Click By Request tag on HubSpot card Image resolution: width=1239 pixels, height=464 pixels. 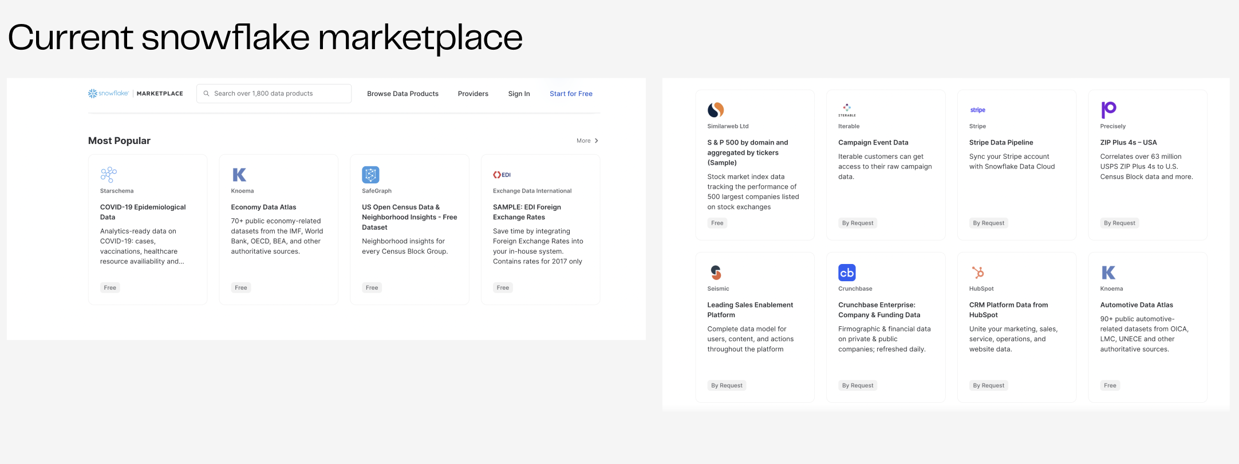pyautogui.click(x=988, y=385)
